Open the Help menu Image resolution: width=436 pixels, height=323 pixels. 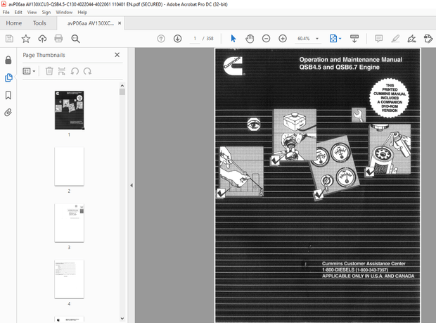(82, 12)
